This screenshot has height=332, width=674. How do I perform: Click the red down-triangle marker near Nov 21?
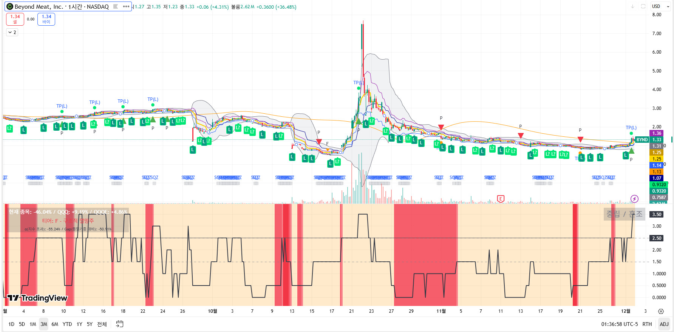pyautogui.click(x=580, y=139)
